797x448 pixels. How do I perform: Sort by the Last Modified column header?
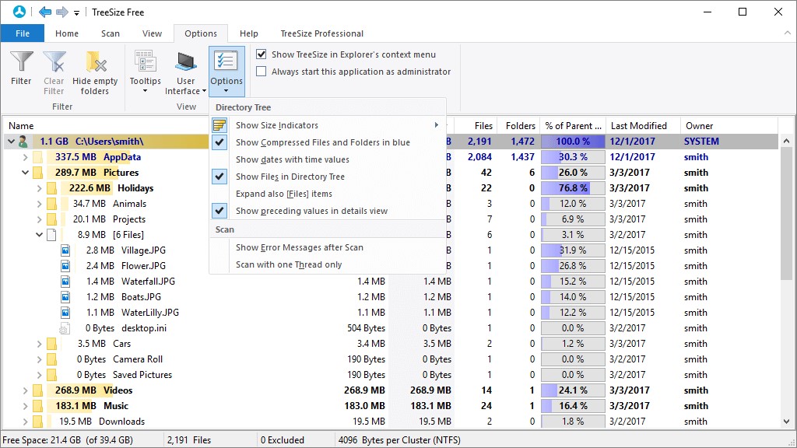pos(638,125)
